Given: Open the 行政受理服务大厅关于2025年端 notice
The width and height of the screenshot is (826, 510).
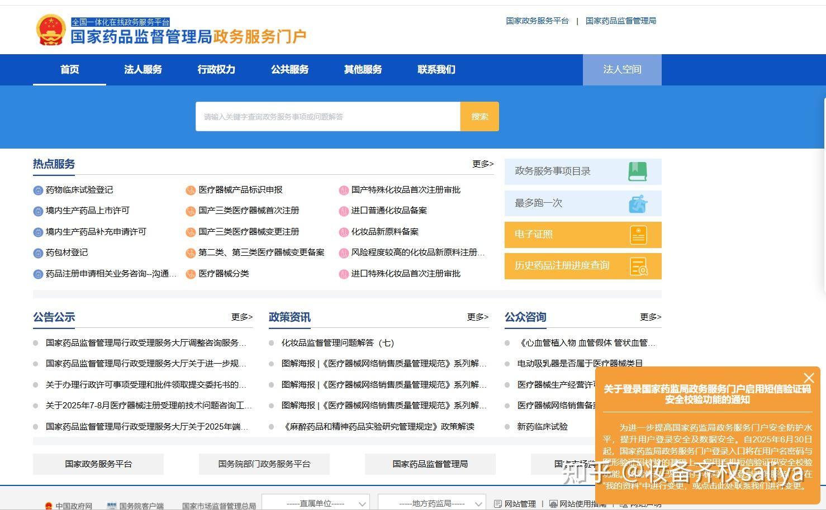Looking at the screenshot, I should point(147,427).
